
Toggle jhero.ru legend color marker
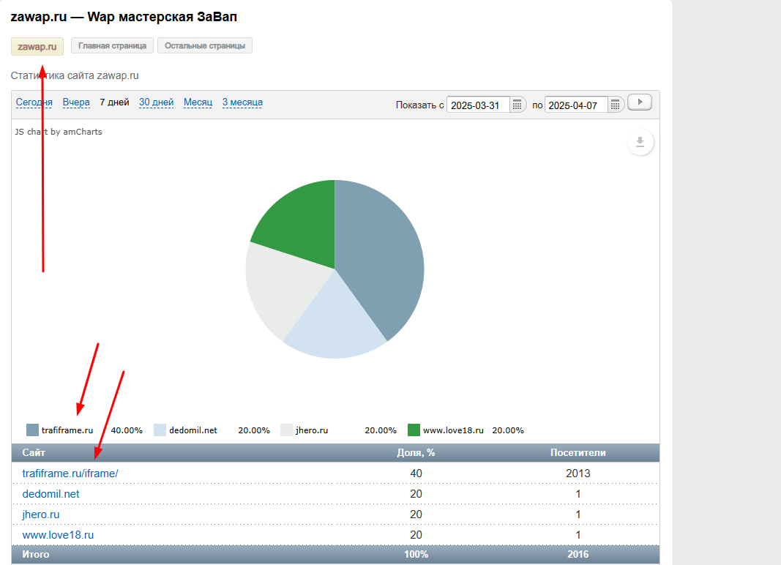click(286, 430)
